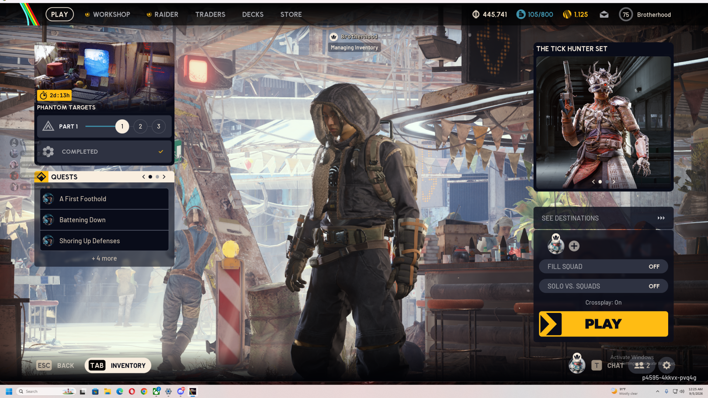Go to next quests page arrow

tap(164, 177)
